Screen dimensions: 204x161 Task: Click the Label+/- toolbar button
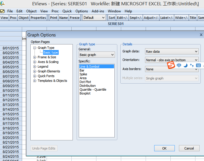click(167, 18)
